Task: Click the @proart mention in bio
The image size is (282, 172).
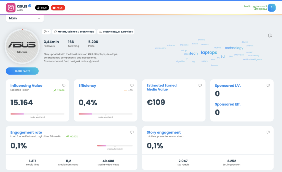Action: tap(94, 61)
